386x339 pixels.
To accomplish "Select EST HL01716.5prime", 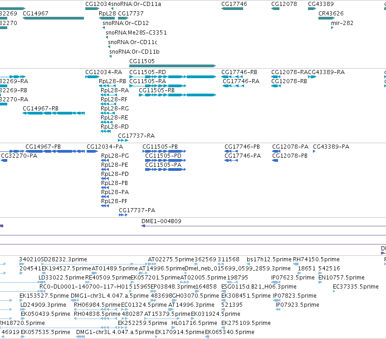I will coord(194,323).
